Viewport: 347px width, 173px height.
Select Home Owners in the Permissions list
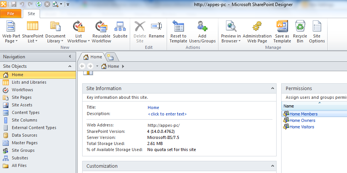[x=302, y=120]
